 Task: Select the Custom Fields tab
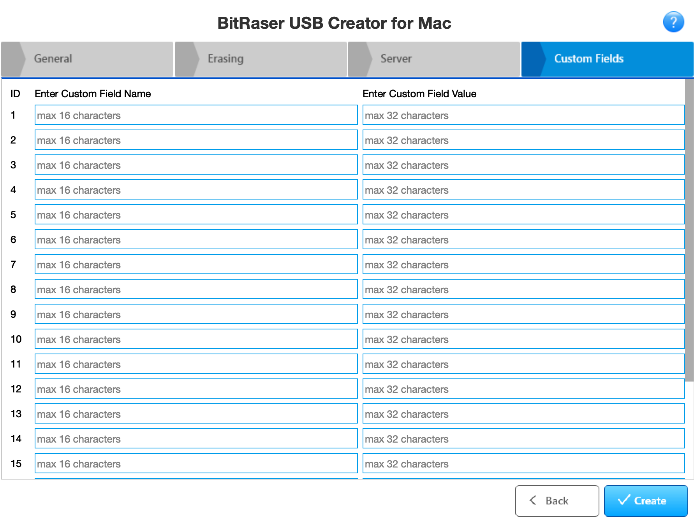tap(607, 59)
